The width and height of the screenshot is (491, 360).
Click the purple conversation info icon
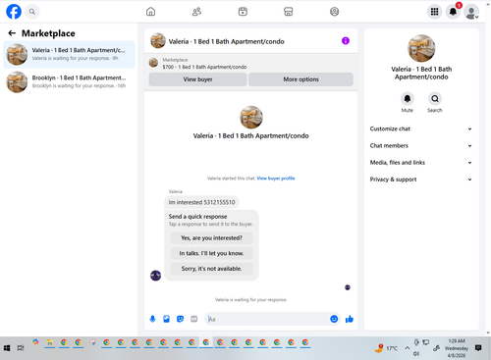(346, 41)
